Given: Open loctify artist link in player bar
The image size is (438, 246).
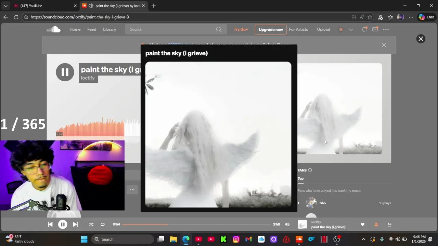Looking at the screenshot, I should [316, 222].
